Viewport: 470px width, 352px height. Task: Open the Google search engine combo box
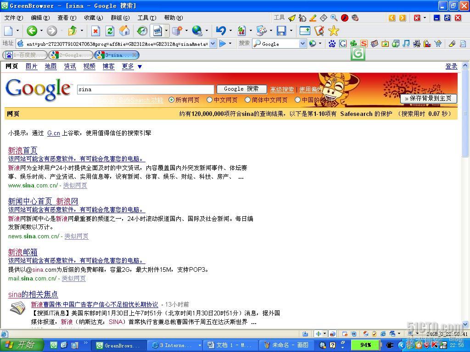click(302, 44)
